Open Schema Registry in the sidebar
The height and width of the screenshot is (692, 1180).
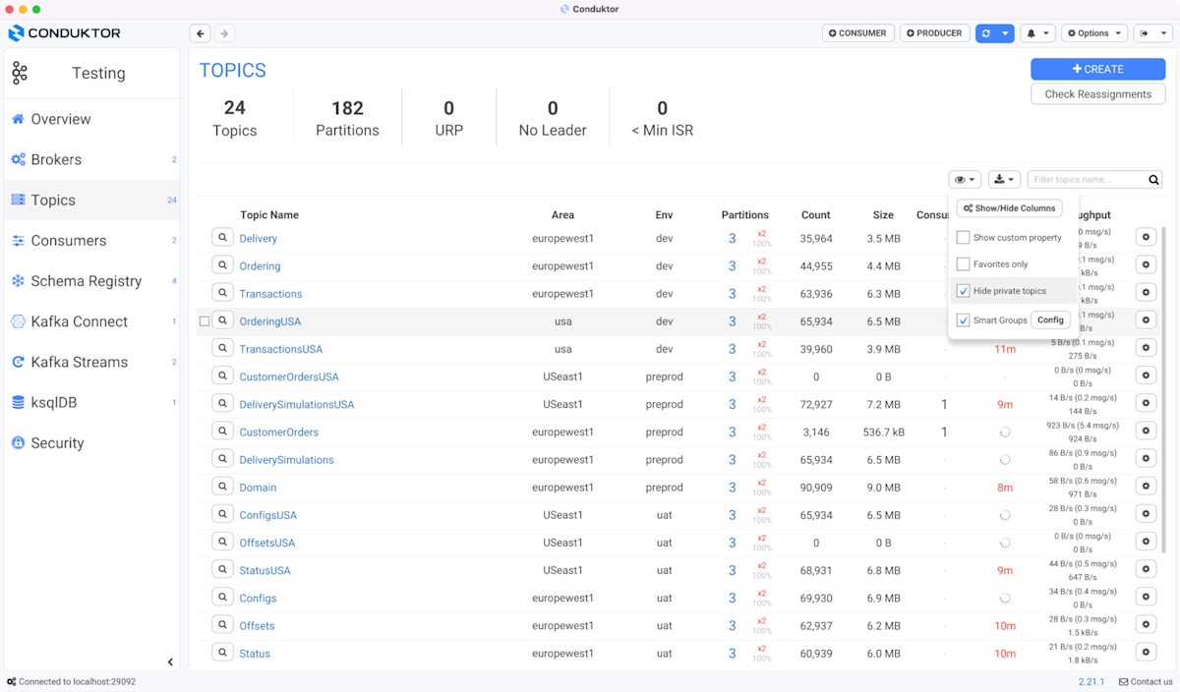(x=91, y=281)
